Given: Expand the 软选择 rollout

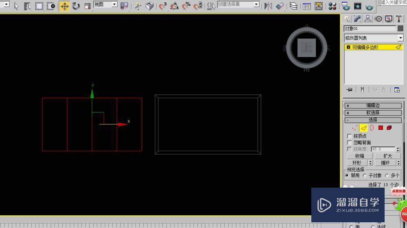Looking at the screenshot, I should tap(373, 113).
